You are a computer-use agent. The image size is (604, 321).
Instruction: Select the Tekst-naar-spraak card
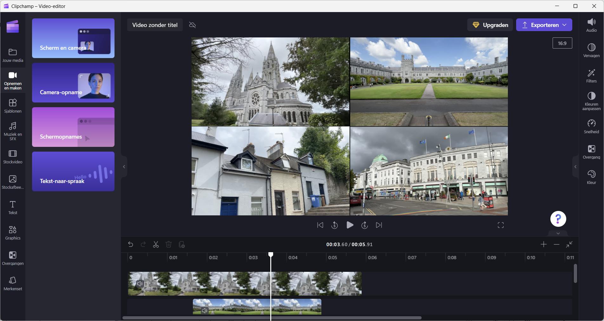tap(73, 171)
